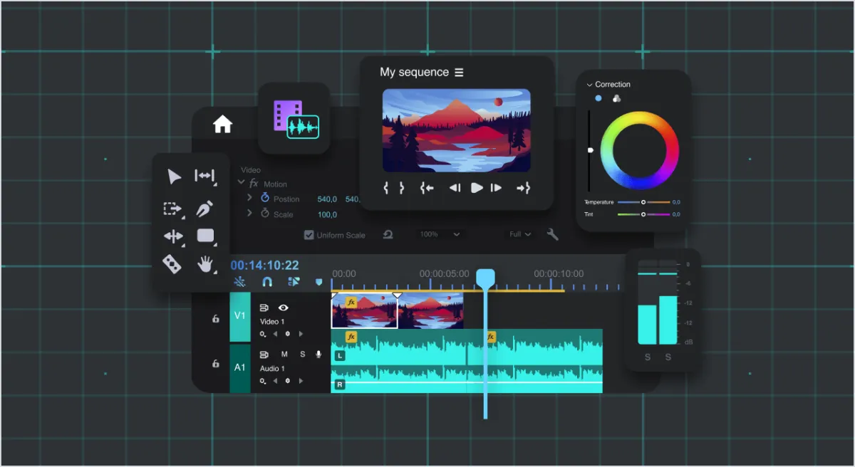Choose the Hand tool
This screenshot has height=467, width=855.
click(x=205, y=264)
